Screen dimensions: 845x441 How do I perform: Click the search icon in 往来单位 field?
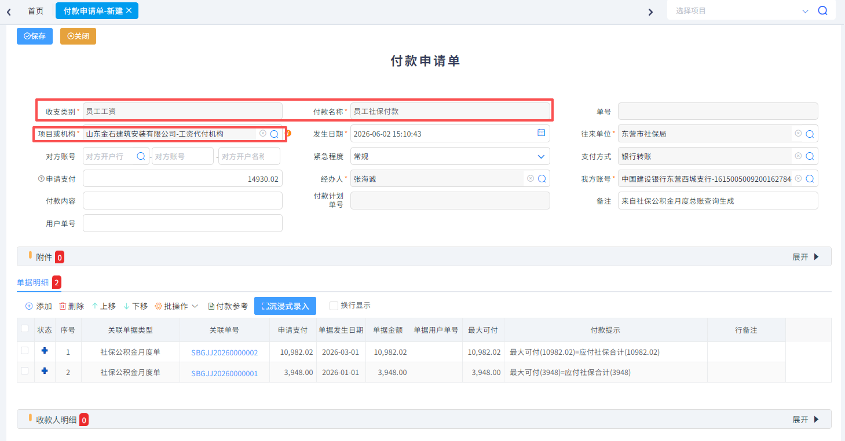810,134
